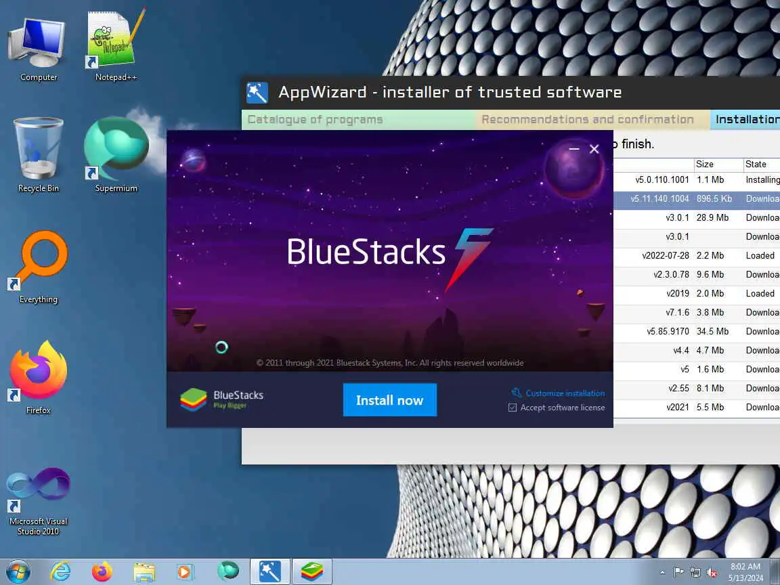Open Action Center flag tray icon

(678, 572)
